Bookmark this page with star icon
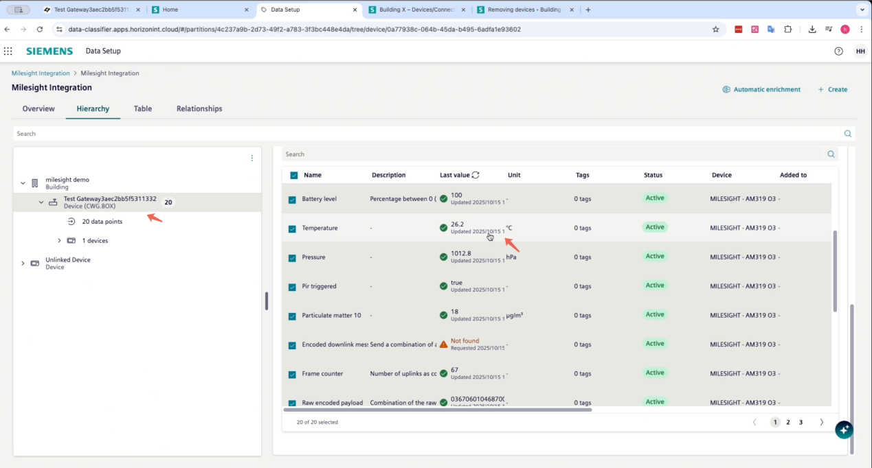Viewport: 872px width, 468px height. tap(715, 30)
